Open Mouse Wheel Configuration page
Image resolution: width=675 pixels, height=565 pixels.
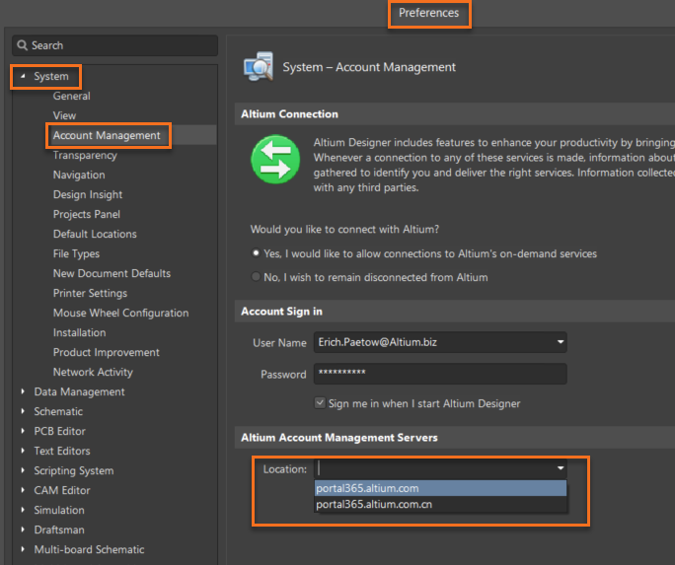pyautogui.click(x=120, y=313)
